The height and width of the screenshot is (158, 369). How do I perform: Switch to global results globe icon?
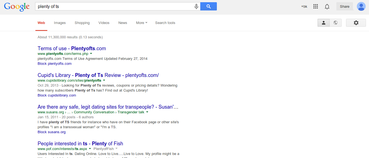coord(335,23)
